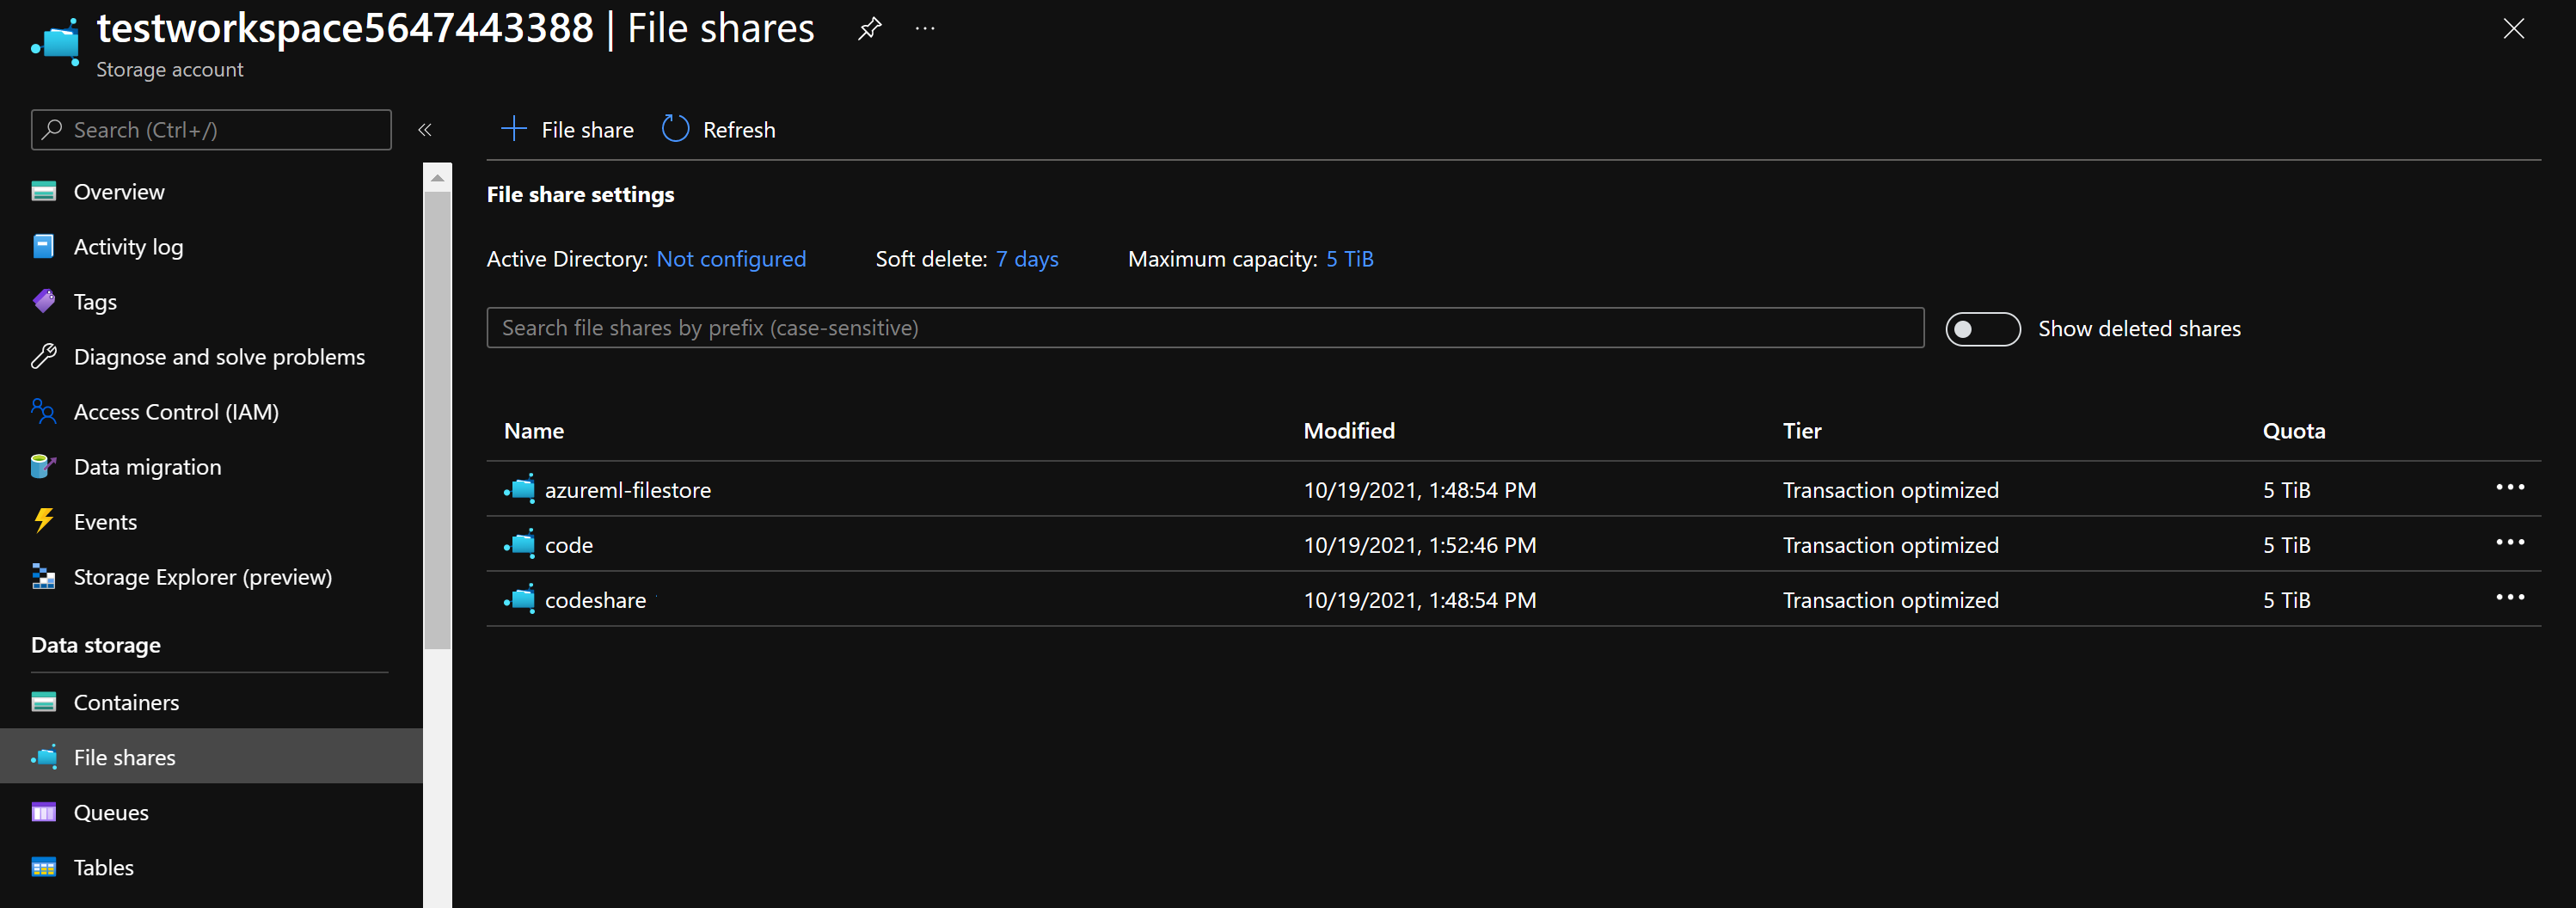Click Overview label in sidebar
The image size is (2576, 908).
(119, 192)
